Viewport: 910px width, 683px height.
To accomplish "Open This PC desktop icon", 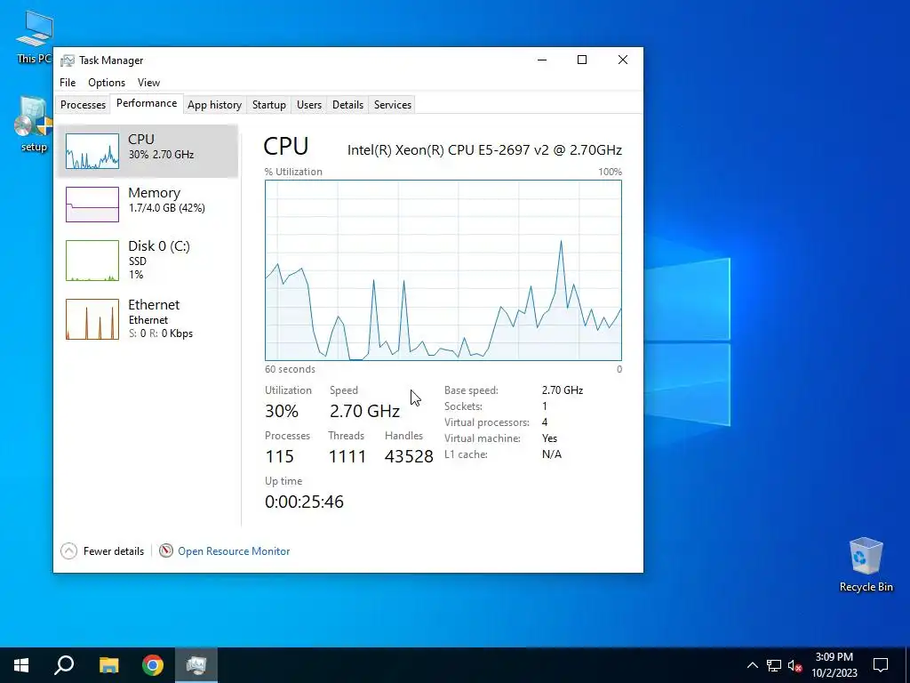I will (35, 36).
